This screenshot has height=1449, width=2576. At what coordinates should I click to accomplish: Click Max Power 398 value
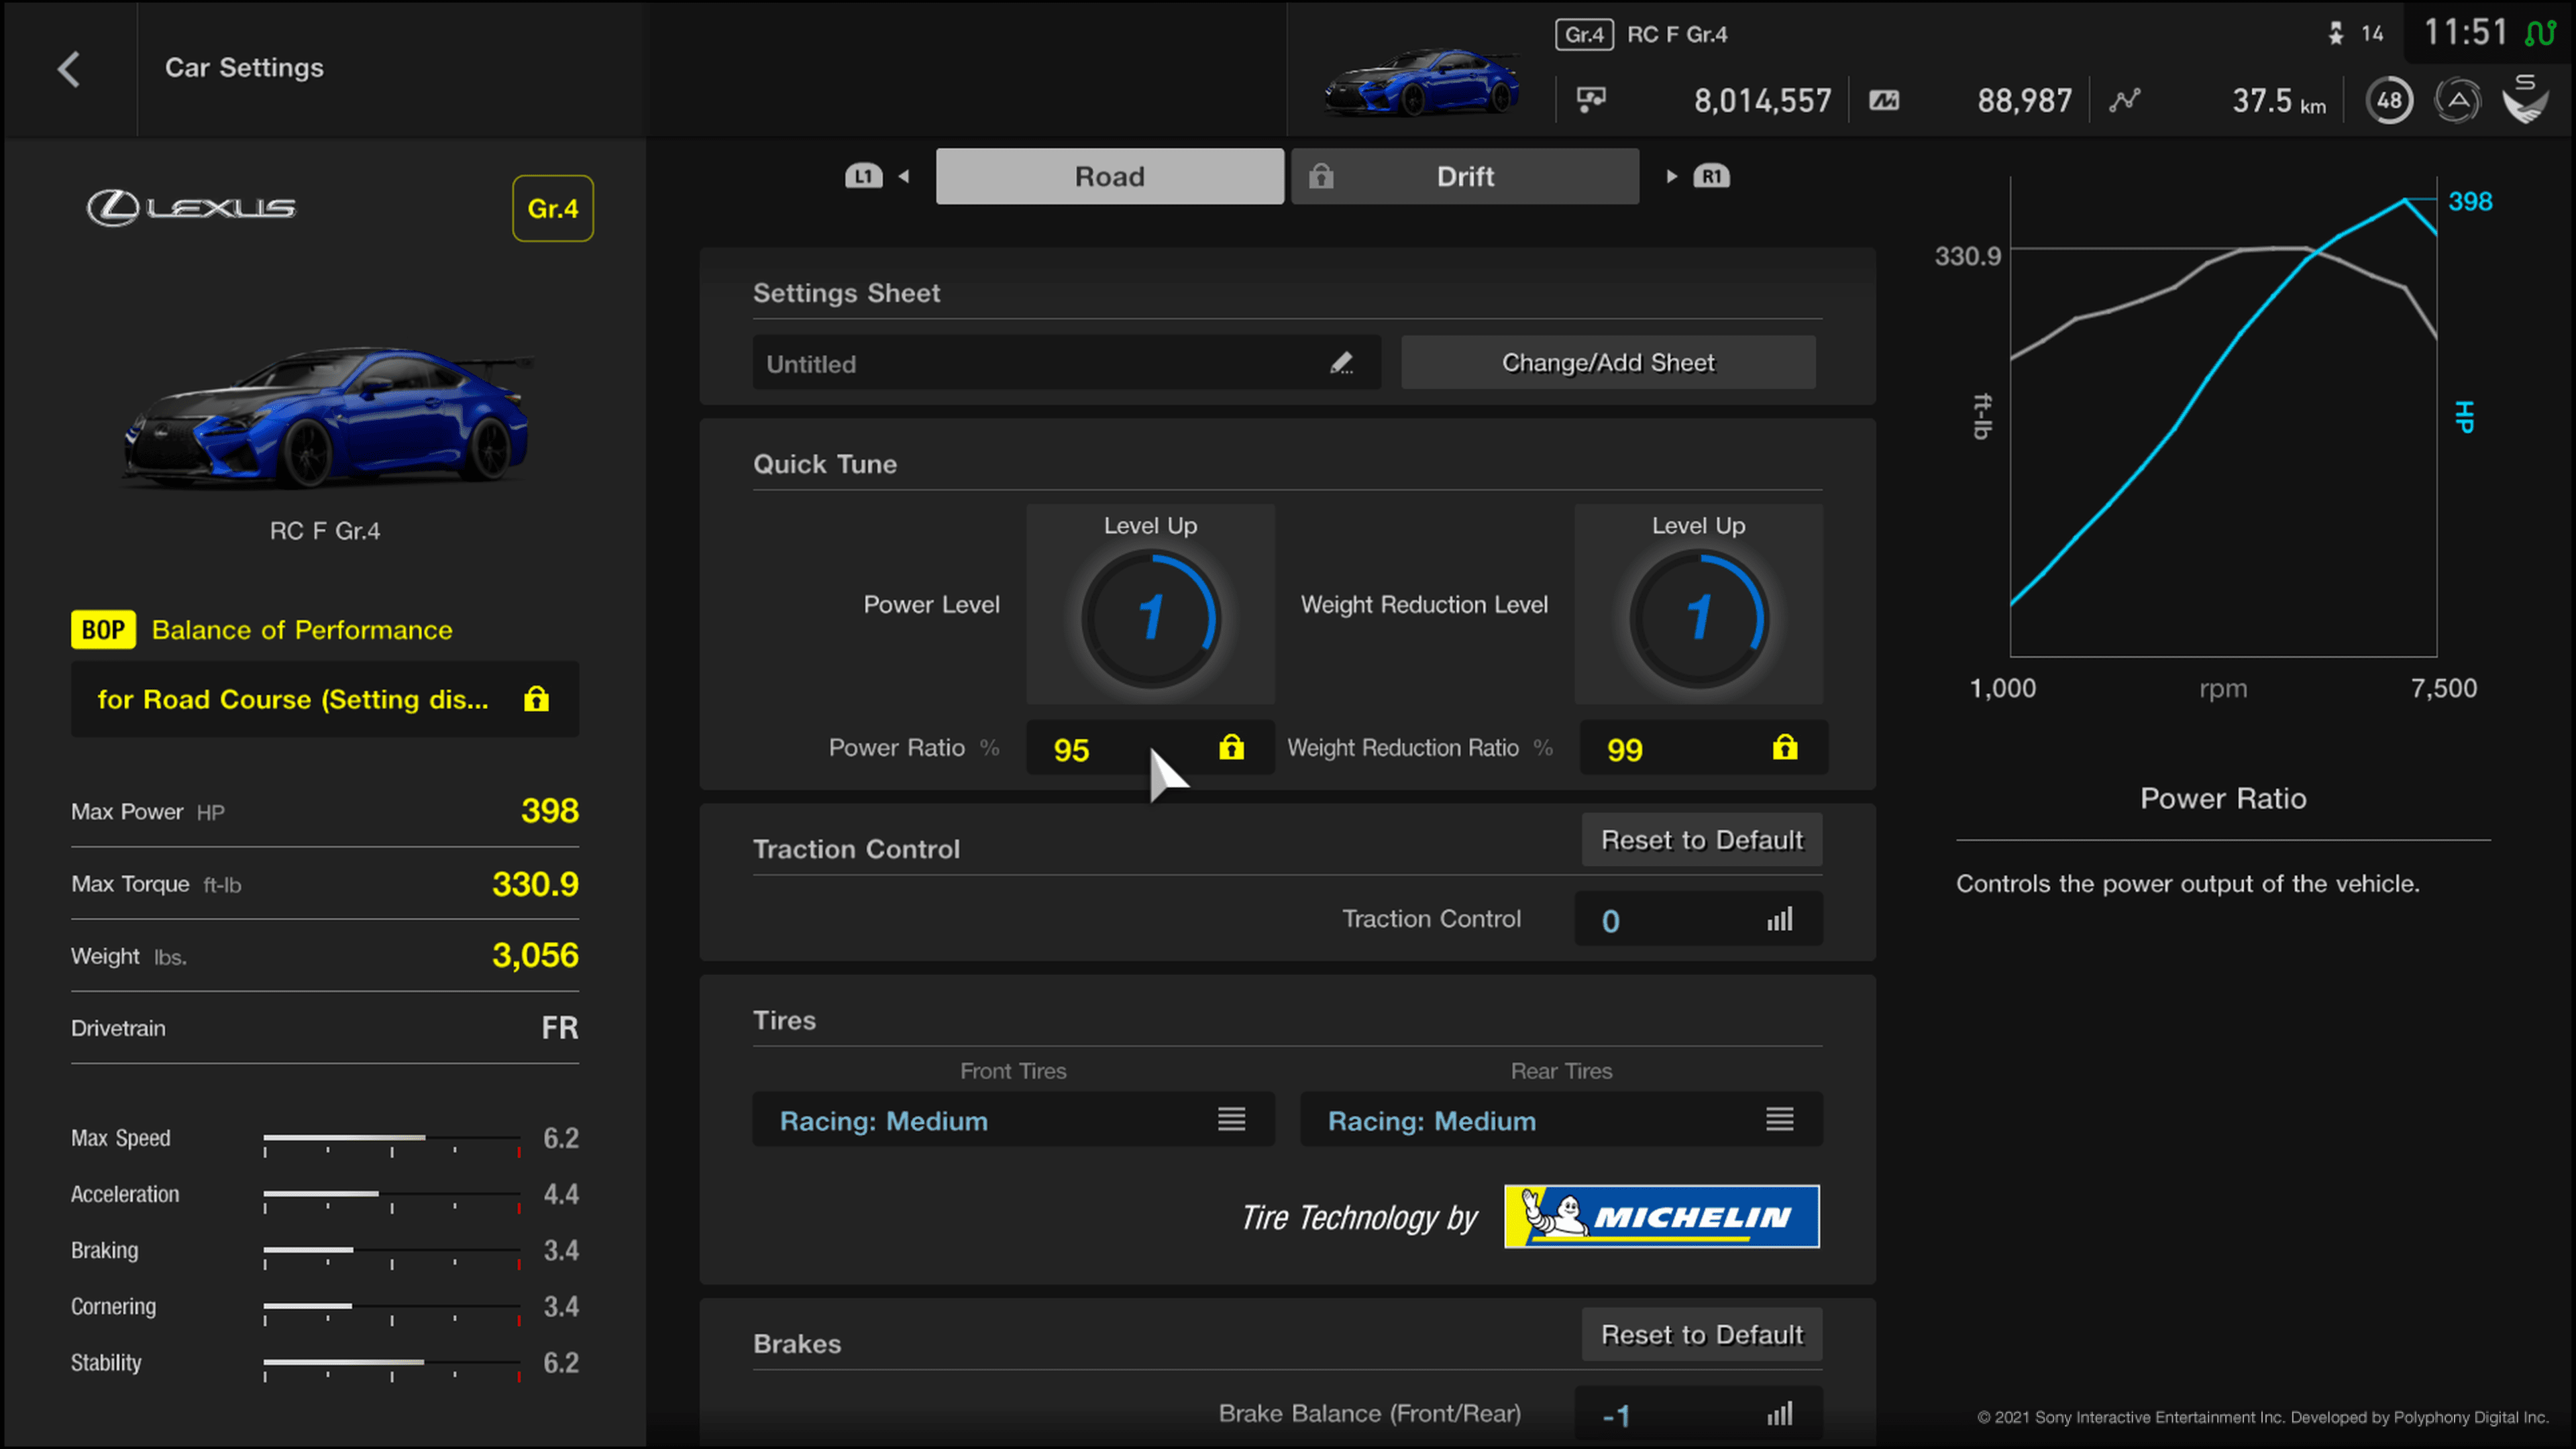click(x=549, y=810)
